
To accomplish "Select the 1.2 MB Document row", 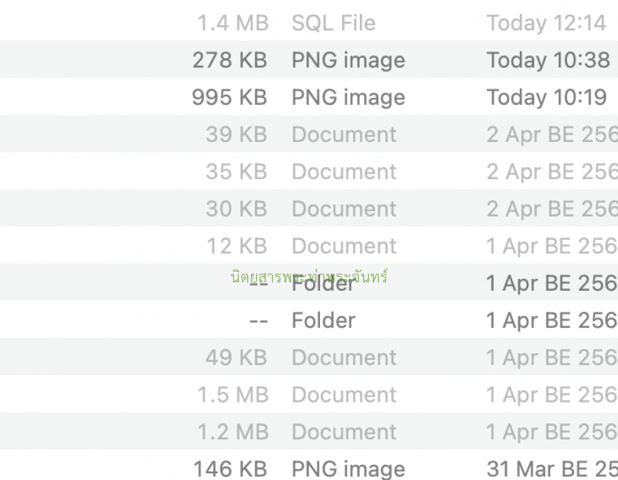I will click(309, 431).
